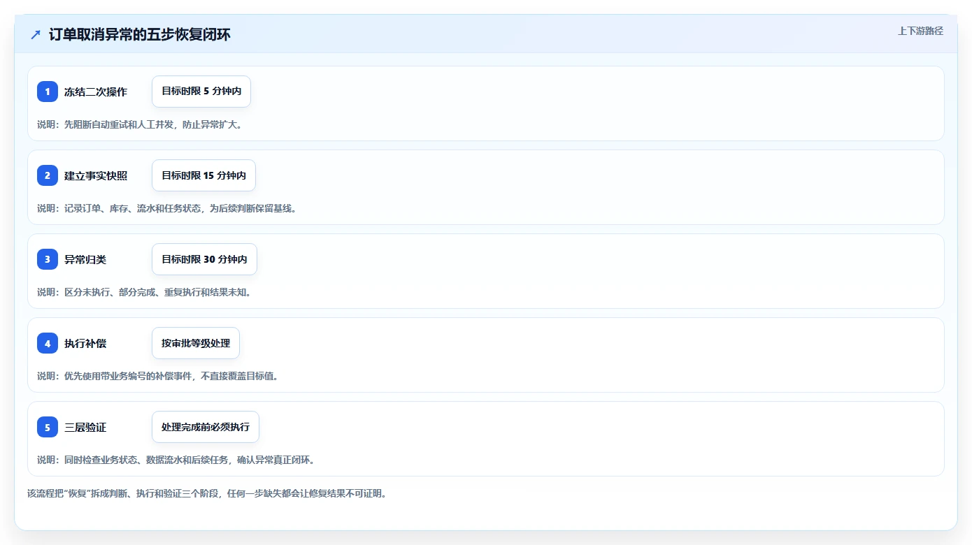Click the 目标时限 30 分钟内 tag
Screen dimensions: 972x545
(x=204, y=259)
